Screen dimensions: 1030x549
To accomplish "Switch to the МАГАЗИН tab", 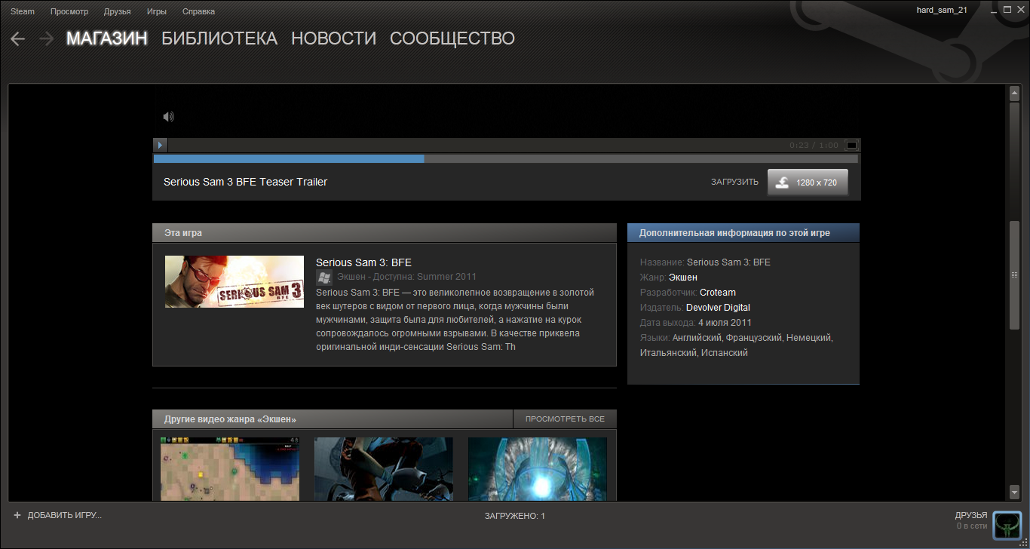I will [x=107, y=38].
